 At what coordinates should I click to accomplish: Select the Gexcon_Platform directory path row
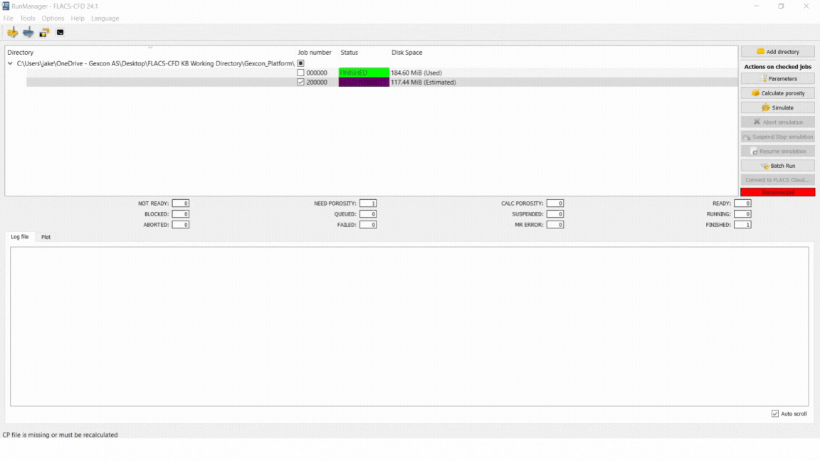(155, 63)
